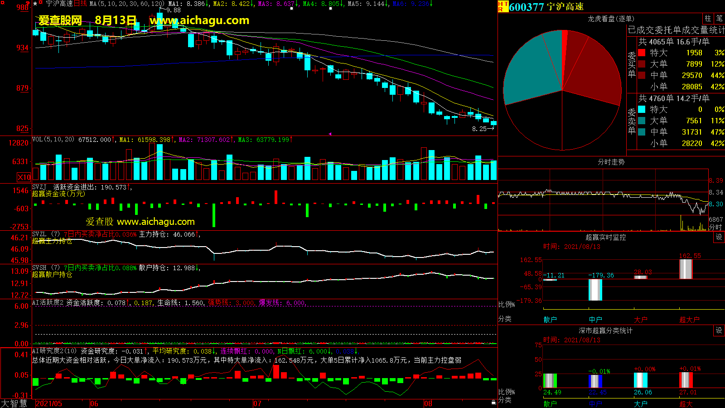
Task: Click the 600377 stock code title
Action: tap(526, 7)
